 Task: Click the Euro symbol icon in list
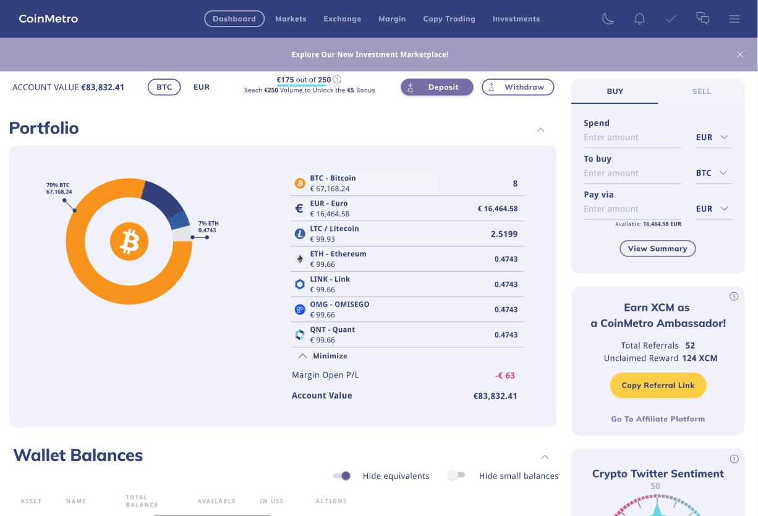click(x=300, y=209)
